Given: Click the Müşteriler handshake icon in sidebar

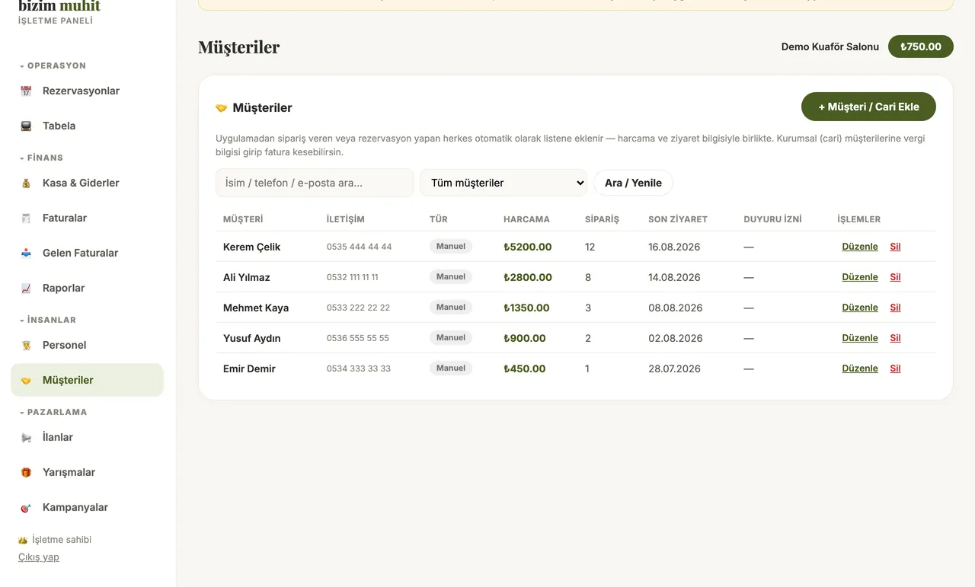Looking at the screenshot, I should click(26, 381).
